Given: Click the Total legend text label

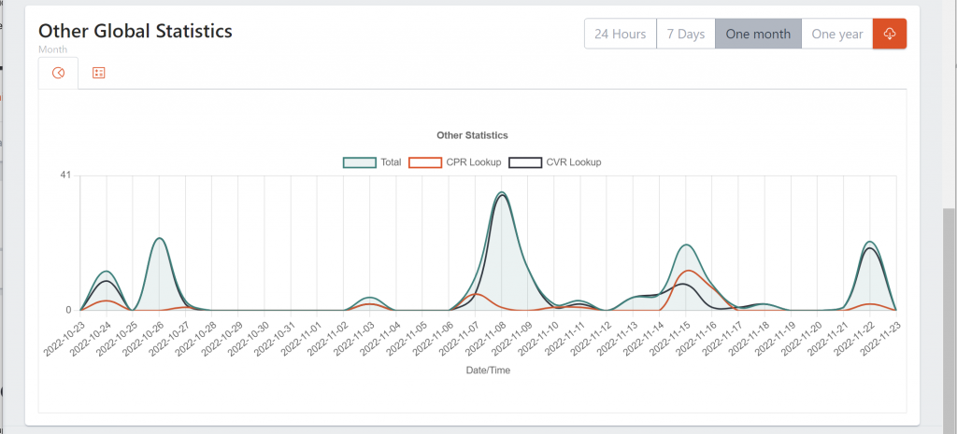Looking at the screenshot, I should pyautogui.click(x=391, y=162).
